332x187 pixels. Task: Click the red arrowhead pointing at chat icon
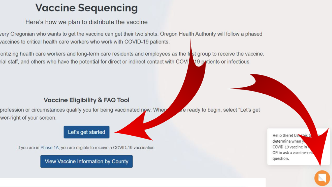[x=318, y=148]
